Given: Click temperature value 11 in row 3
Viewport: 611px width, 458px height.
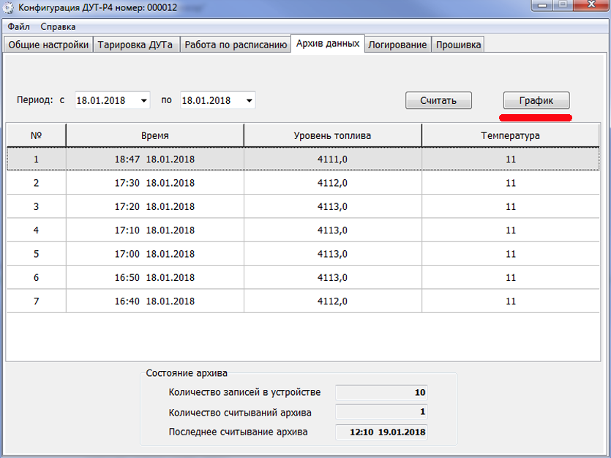Looking at the screenshot, I should pyautogui.click(x=511, y=207).
